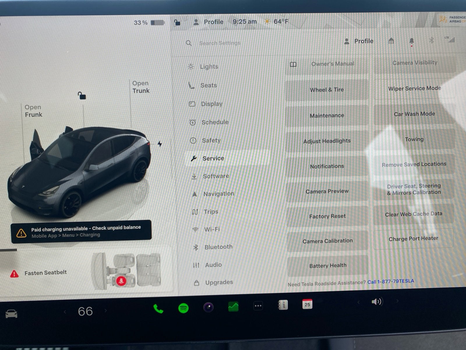The image size is (466, 350).
Task: Increase temperature with the right chevron
Action: (x=105, y=311)
